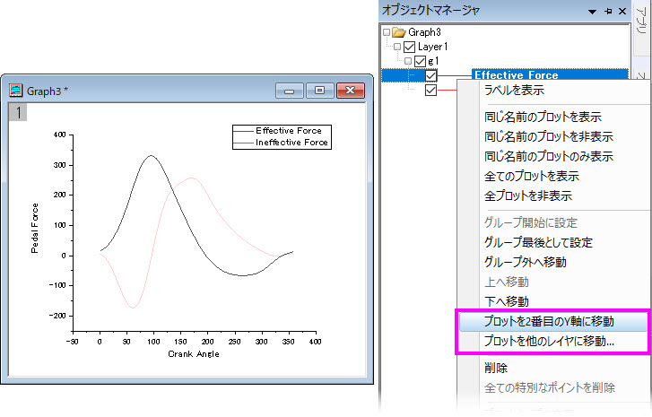Click グループ外へ移動 menu item
The image size is (652, 417).
526,262
